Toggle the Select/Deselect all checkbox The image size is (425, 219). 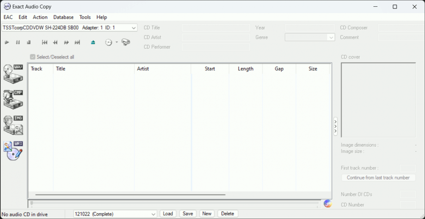click(x=33, y=57)
